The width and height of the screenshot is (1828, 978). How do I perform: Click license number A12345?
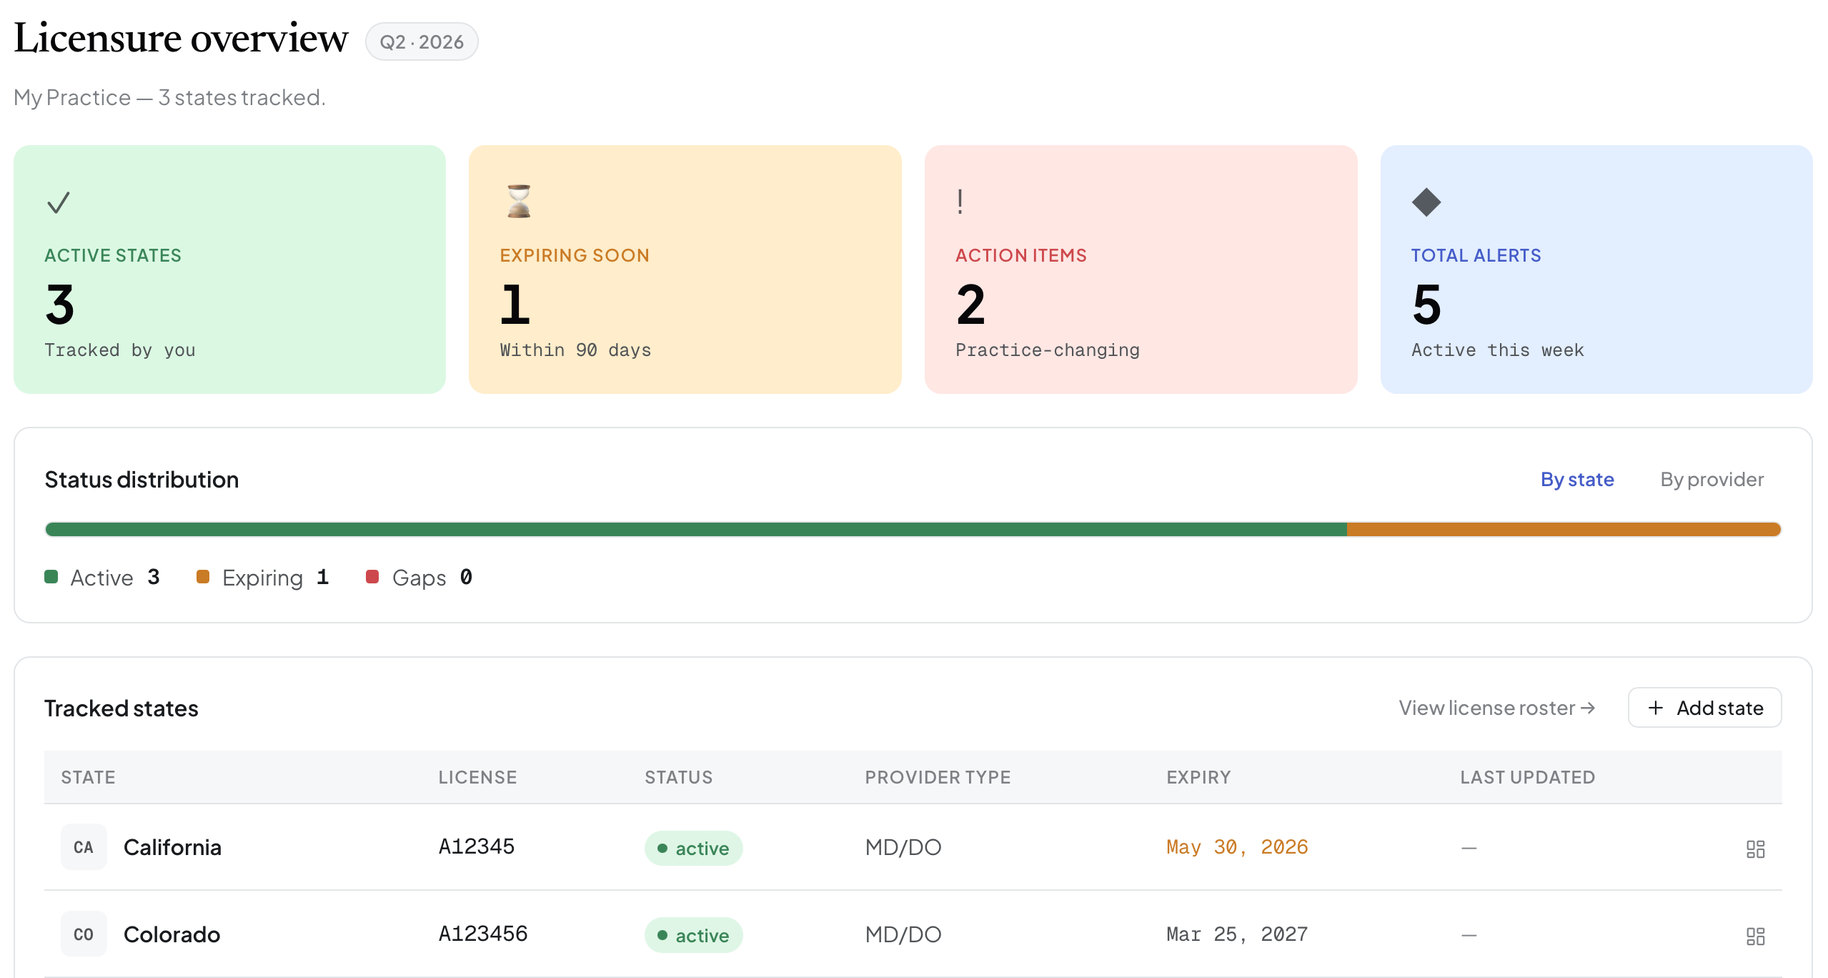click(476, 846)
